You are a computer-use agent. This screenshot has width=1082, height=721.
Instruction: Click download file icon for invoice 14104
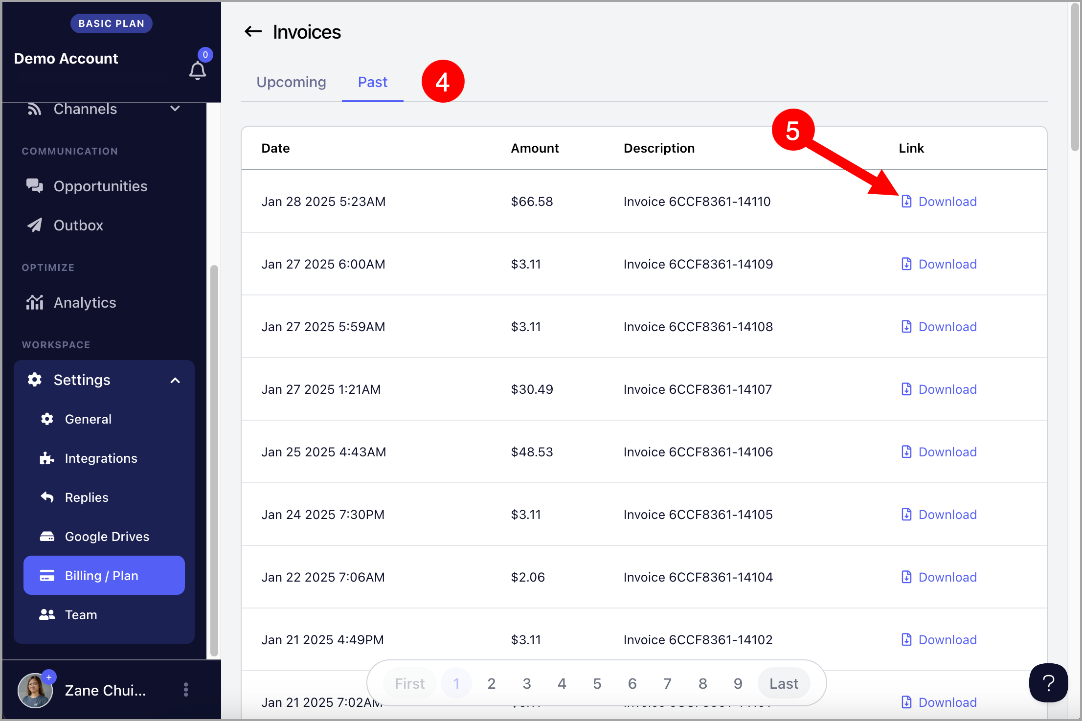pyautogui.click(x=906, y=577)
